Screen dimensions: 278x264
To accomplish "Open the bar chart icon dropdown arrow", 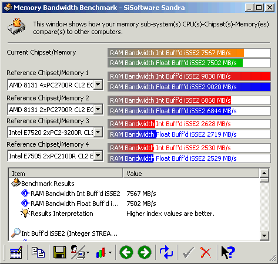I will pos(110,253).
